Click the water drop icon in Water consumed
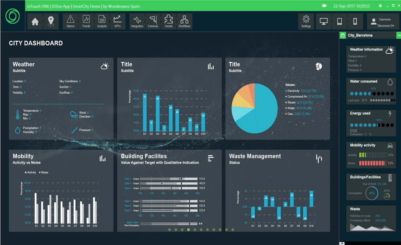The image size is (401, 245). click(x=390, y=82)
